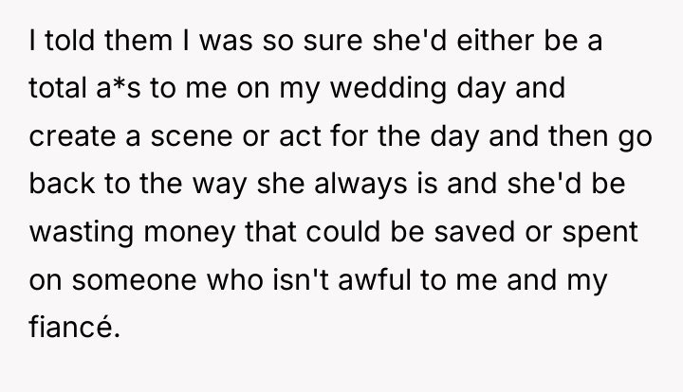Click the word "awful" in the paragraph
Screen dimensions: 683x392
click(374, 279)
